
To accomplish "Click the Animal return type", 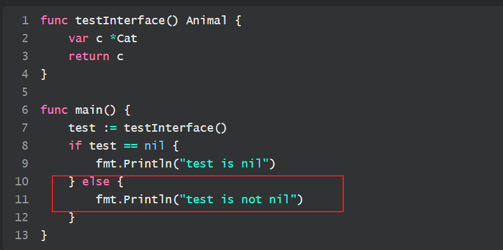I will (x=207, y=21).
